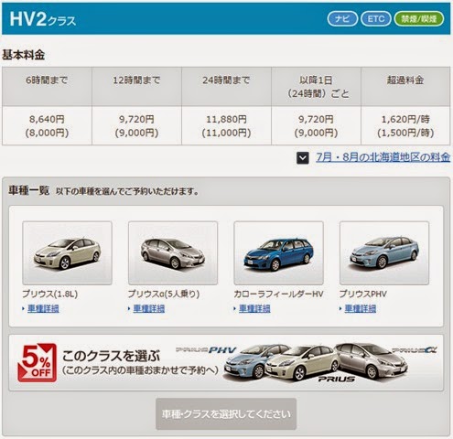Open 7月・8月の北海道地区の料金 link

pyautogui.click(x=383, y=157)
